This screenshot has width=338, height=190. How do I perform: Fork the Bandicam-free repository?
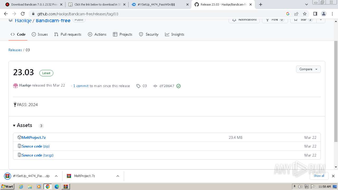coord(275,20)
